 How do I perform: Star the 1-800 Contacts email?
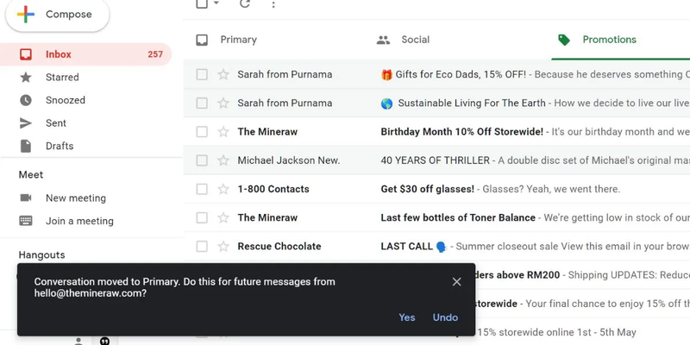point(223,189)
